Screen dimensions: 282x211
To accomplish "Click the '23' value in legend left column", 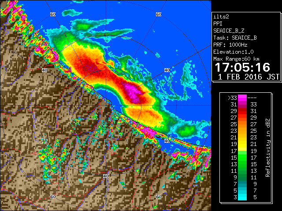I will pos(234,131).
